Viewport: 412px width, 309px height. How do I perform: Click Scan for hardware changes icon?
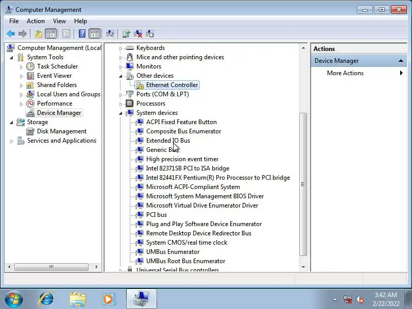click(110, 33)
